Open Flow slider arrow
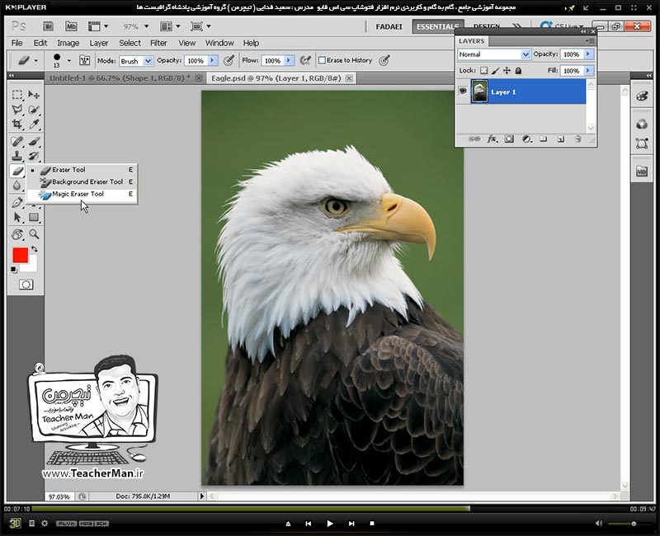Viewport: 660px width, 536px height. (289, 60)
